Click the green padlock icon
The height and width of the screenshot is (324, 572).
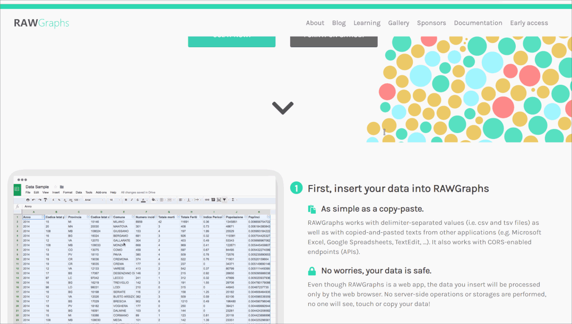(312, 271)
